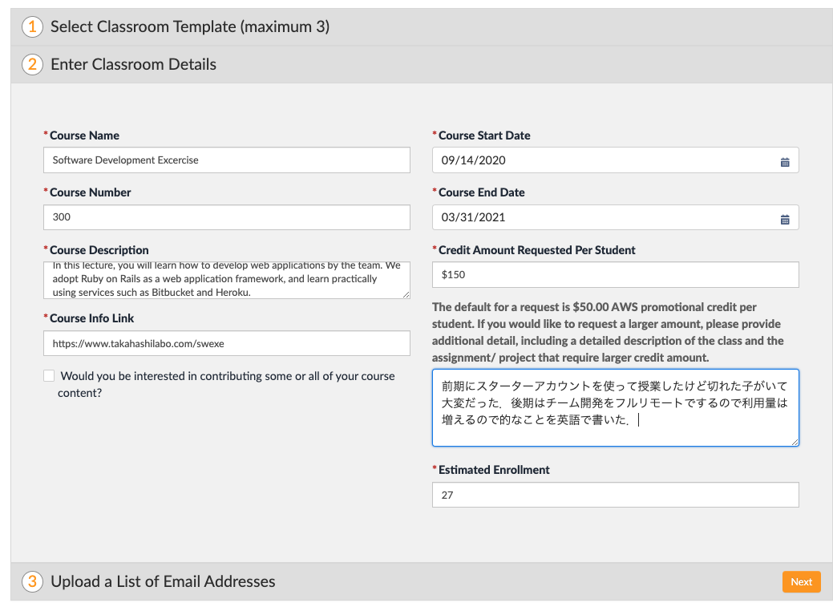Grab the Course Description resize handle

click(x=406, y=294)
